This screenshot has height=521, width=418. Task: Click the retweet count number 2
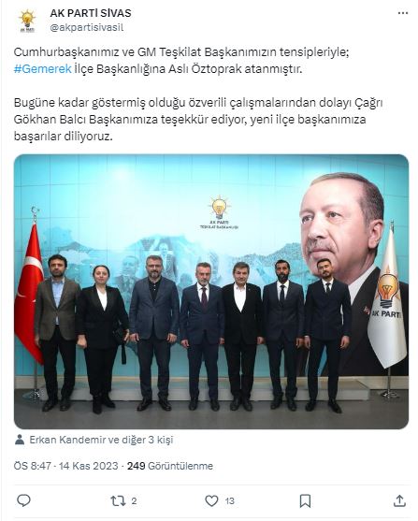[x=134, y=500]
